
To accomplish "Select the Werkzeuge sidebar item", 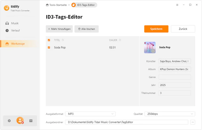I will (19, 44).
